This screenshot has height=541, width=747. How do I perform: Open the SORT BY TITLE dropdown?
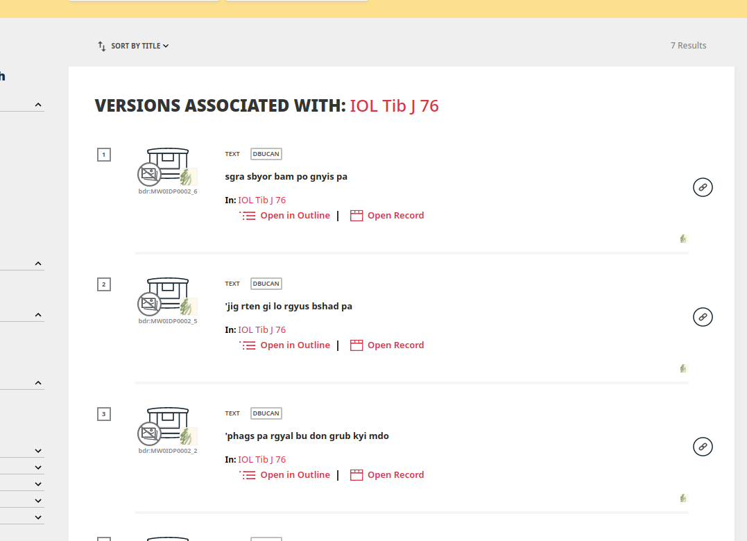tap(137, 45)
